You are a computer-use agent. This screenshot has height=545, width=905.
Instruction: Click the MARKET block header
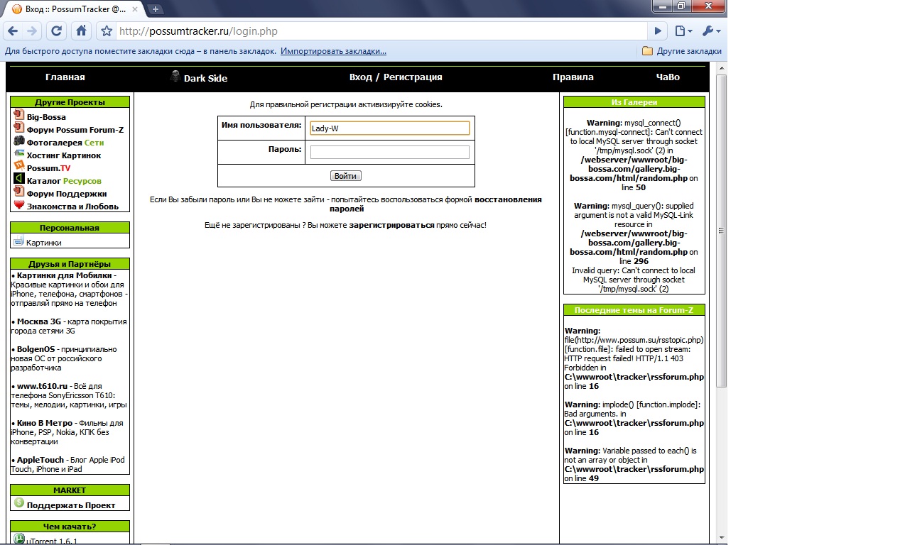tap(70, 490)
